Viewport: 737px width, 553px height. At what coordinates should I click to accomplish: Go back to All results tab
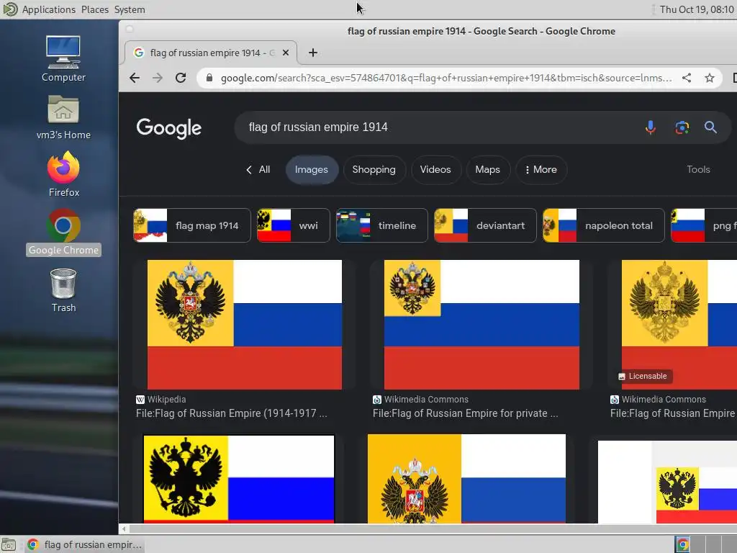pyautogui.click(x=258, y=170)
